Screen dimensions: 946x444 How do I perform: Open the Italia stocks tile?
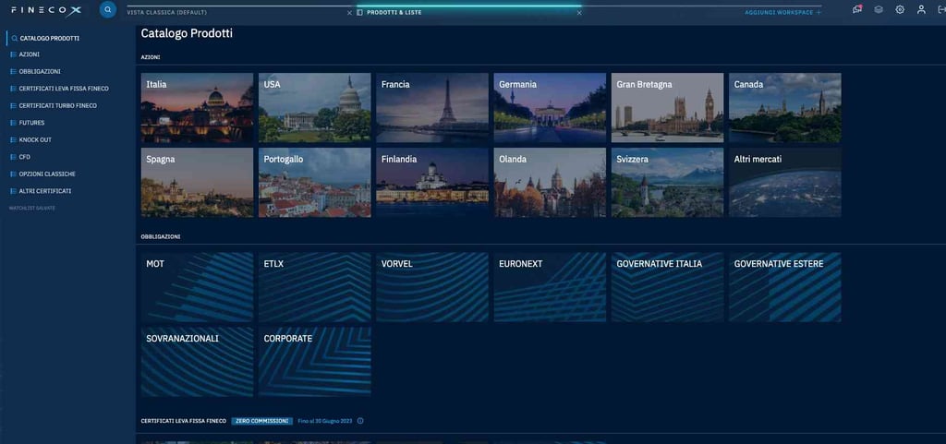(x=197, y=108)
